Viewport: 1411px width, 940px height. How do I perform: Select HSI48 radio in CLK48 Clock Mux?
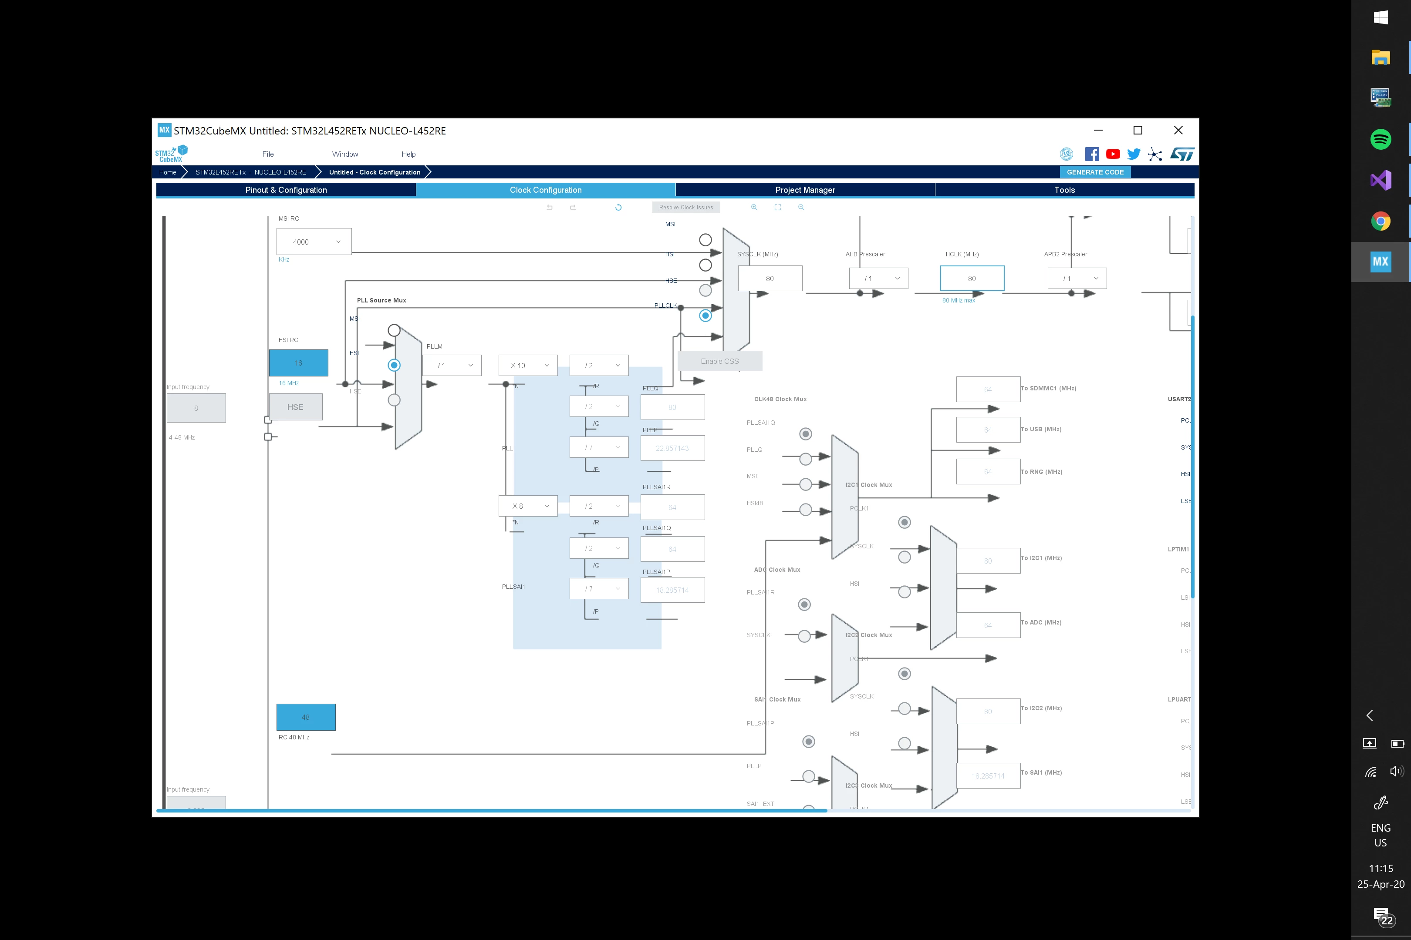(x=806, y=510)
